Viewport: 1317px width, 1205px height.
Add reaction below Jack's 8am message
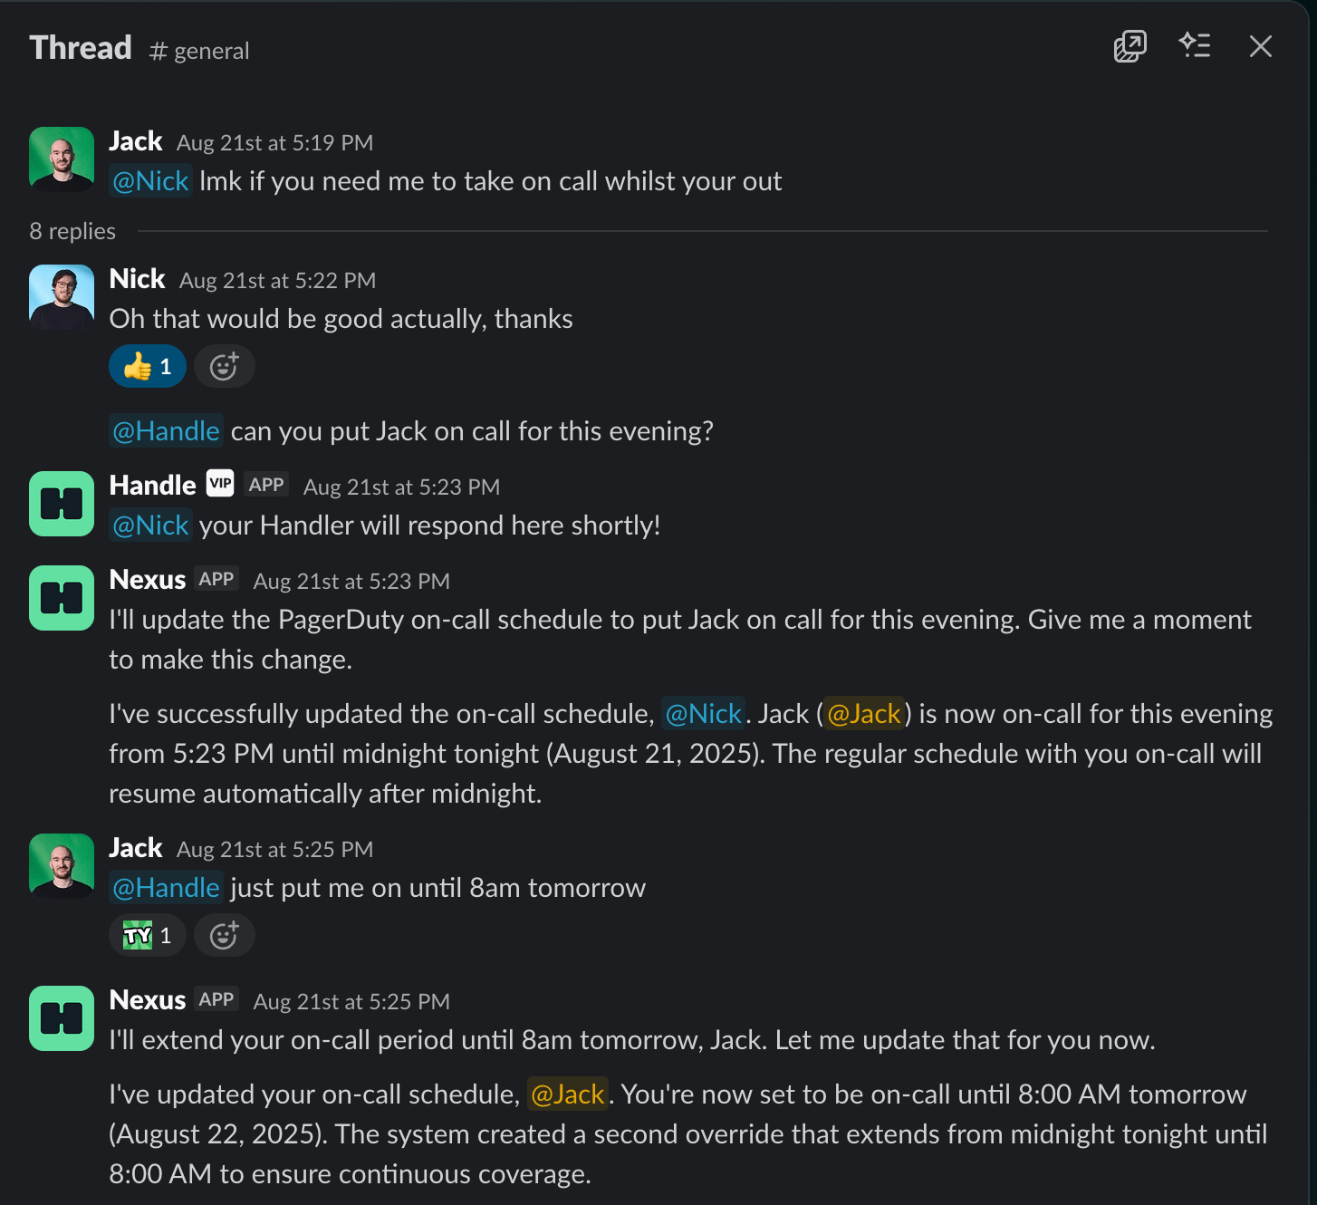(224, 936)
